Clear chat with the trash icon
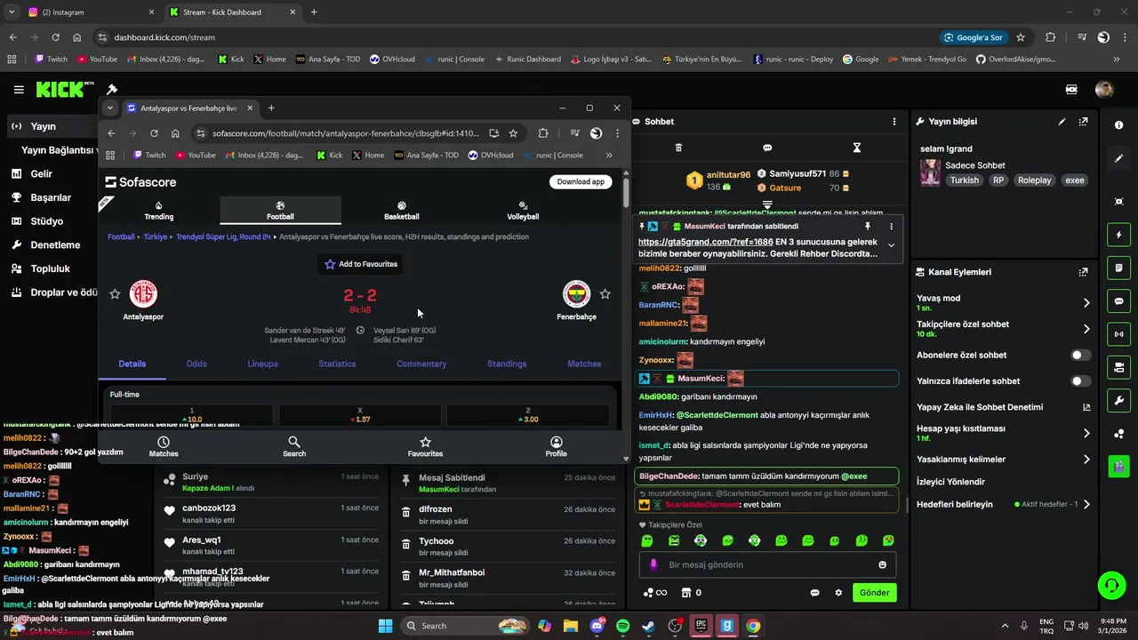This screenshot has width=1138, height=640. coord(678,148)
